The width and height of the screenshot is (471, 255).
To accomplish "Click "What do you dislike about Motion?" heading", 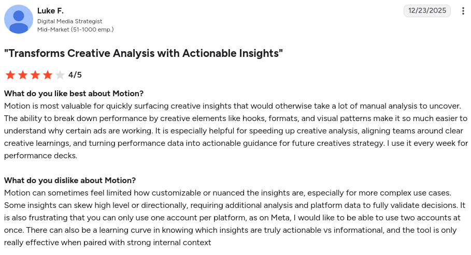I will (x=70, y=181).
